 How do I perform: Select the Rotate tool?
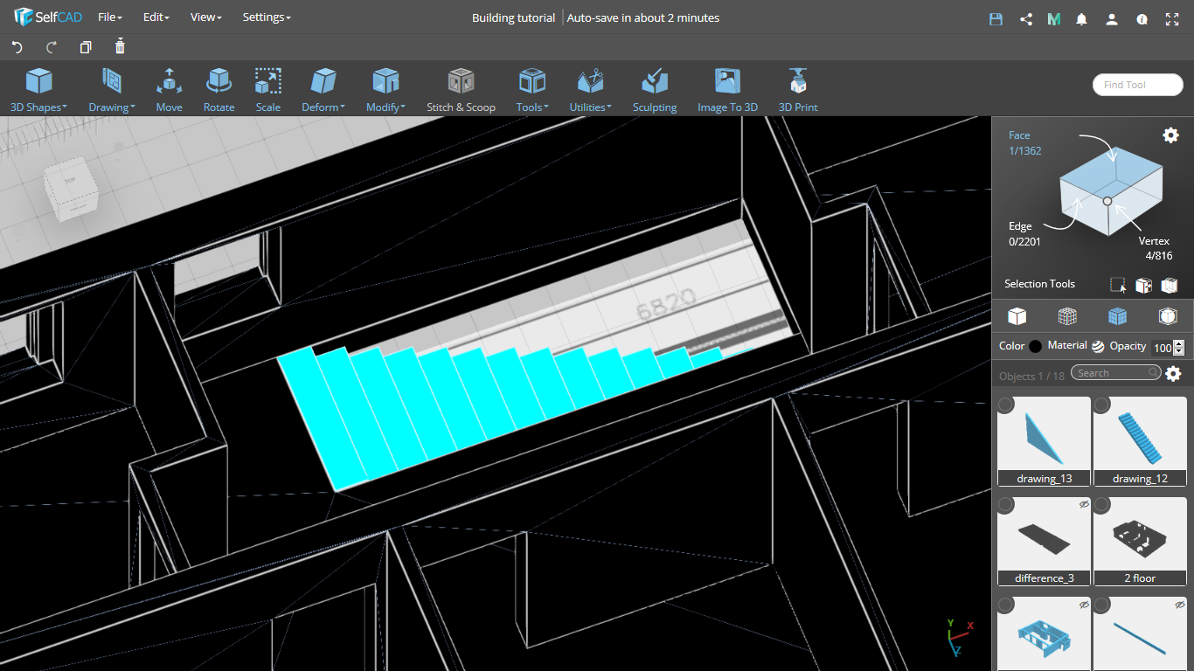(x=219, y=91)
